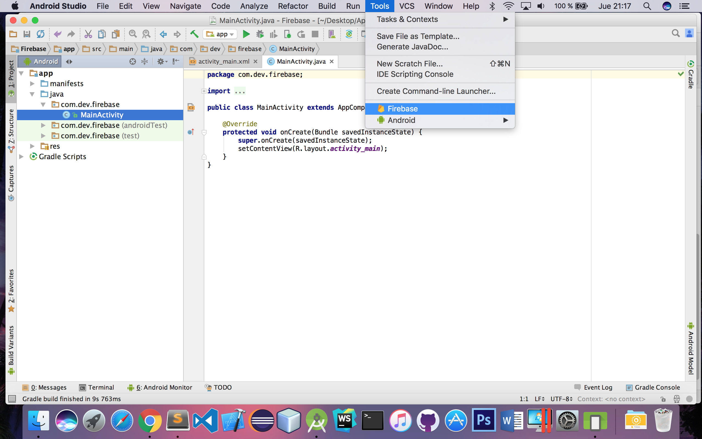The image size is (702, 439).
Task: Click the Scroll from Source target icon
Action: click(132, 61)
